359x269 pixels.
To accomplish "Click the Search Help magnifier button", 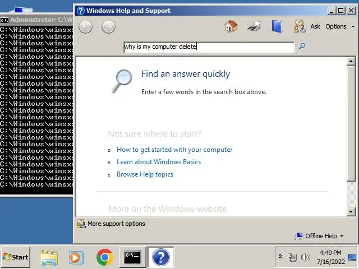I will coord(302,47).
